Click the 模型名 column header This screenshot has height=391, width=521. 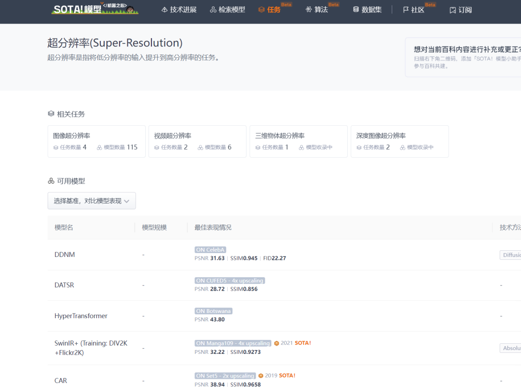64,228
